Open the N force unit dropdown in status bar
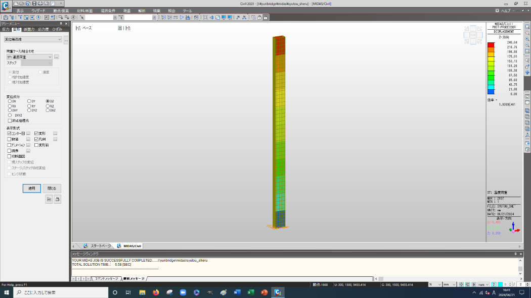 click(x=439, y=284)
